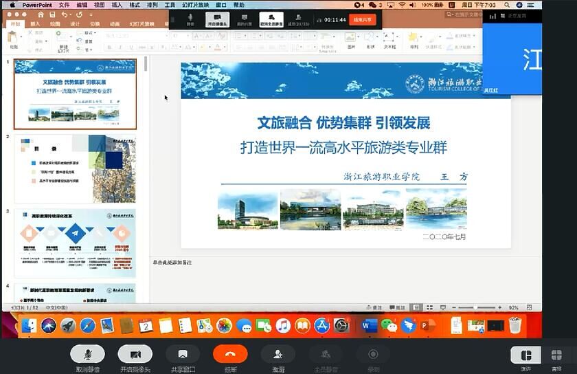Open Microsoft Word from the Dock
Image resolution: width=577 pixels, height=374 pixels.
tap(370, 325)
